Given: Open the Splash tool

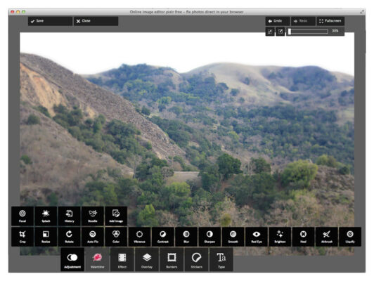Looking at the screenshot, I should tap(46, 216).
